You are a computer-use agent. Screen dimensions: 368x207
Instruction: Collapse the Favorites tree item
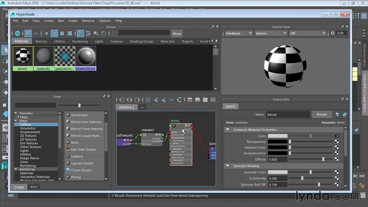pyautogui.click(x=16, y=113)
